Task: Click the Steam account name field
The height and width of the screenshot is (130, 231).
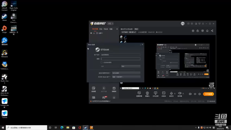Action: click(x=120, y=55)
